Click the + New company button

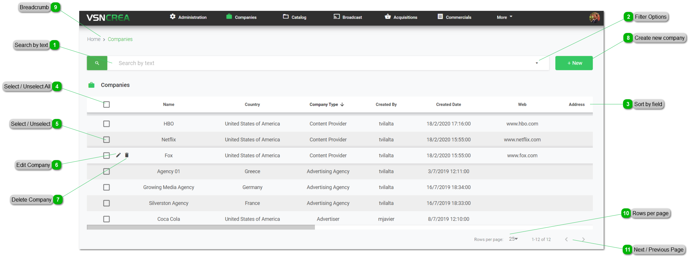click(x=574, y=63)
